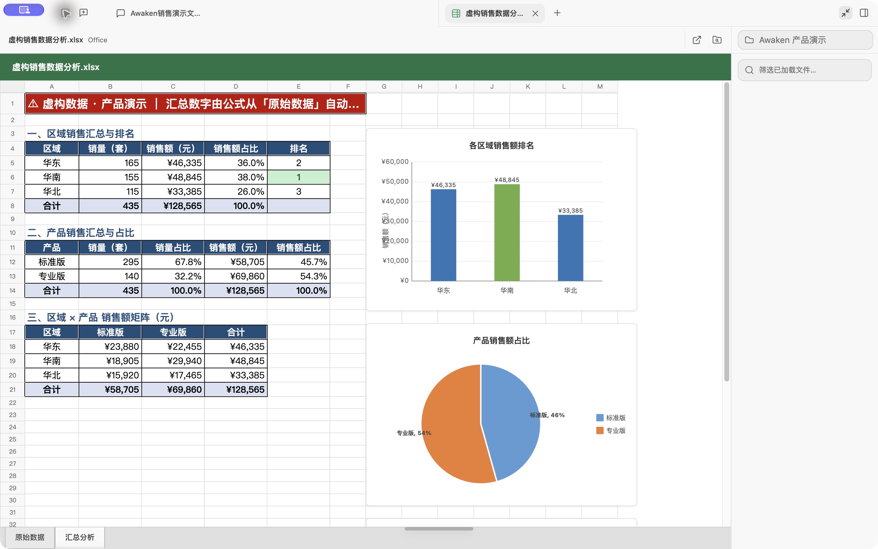Click the 产品销售额占比 chart title

pyautogui.click(x=501, y=341)
